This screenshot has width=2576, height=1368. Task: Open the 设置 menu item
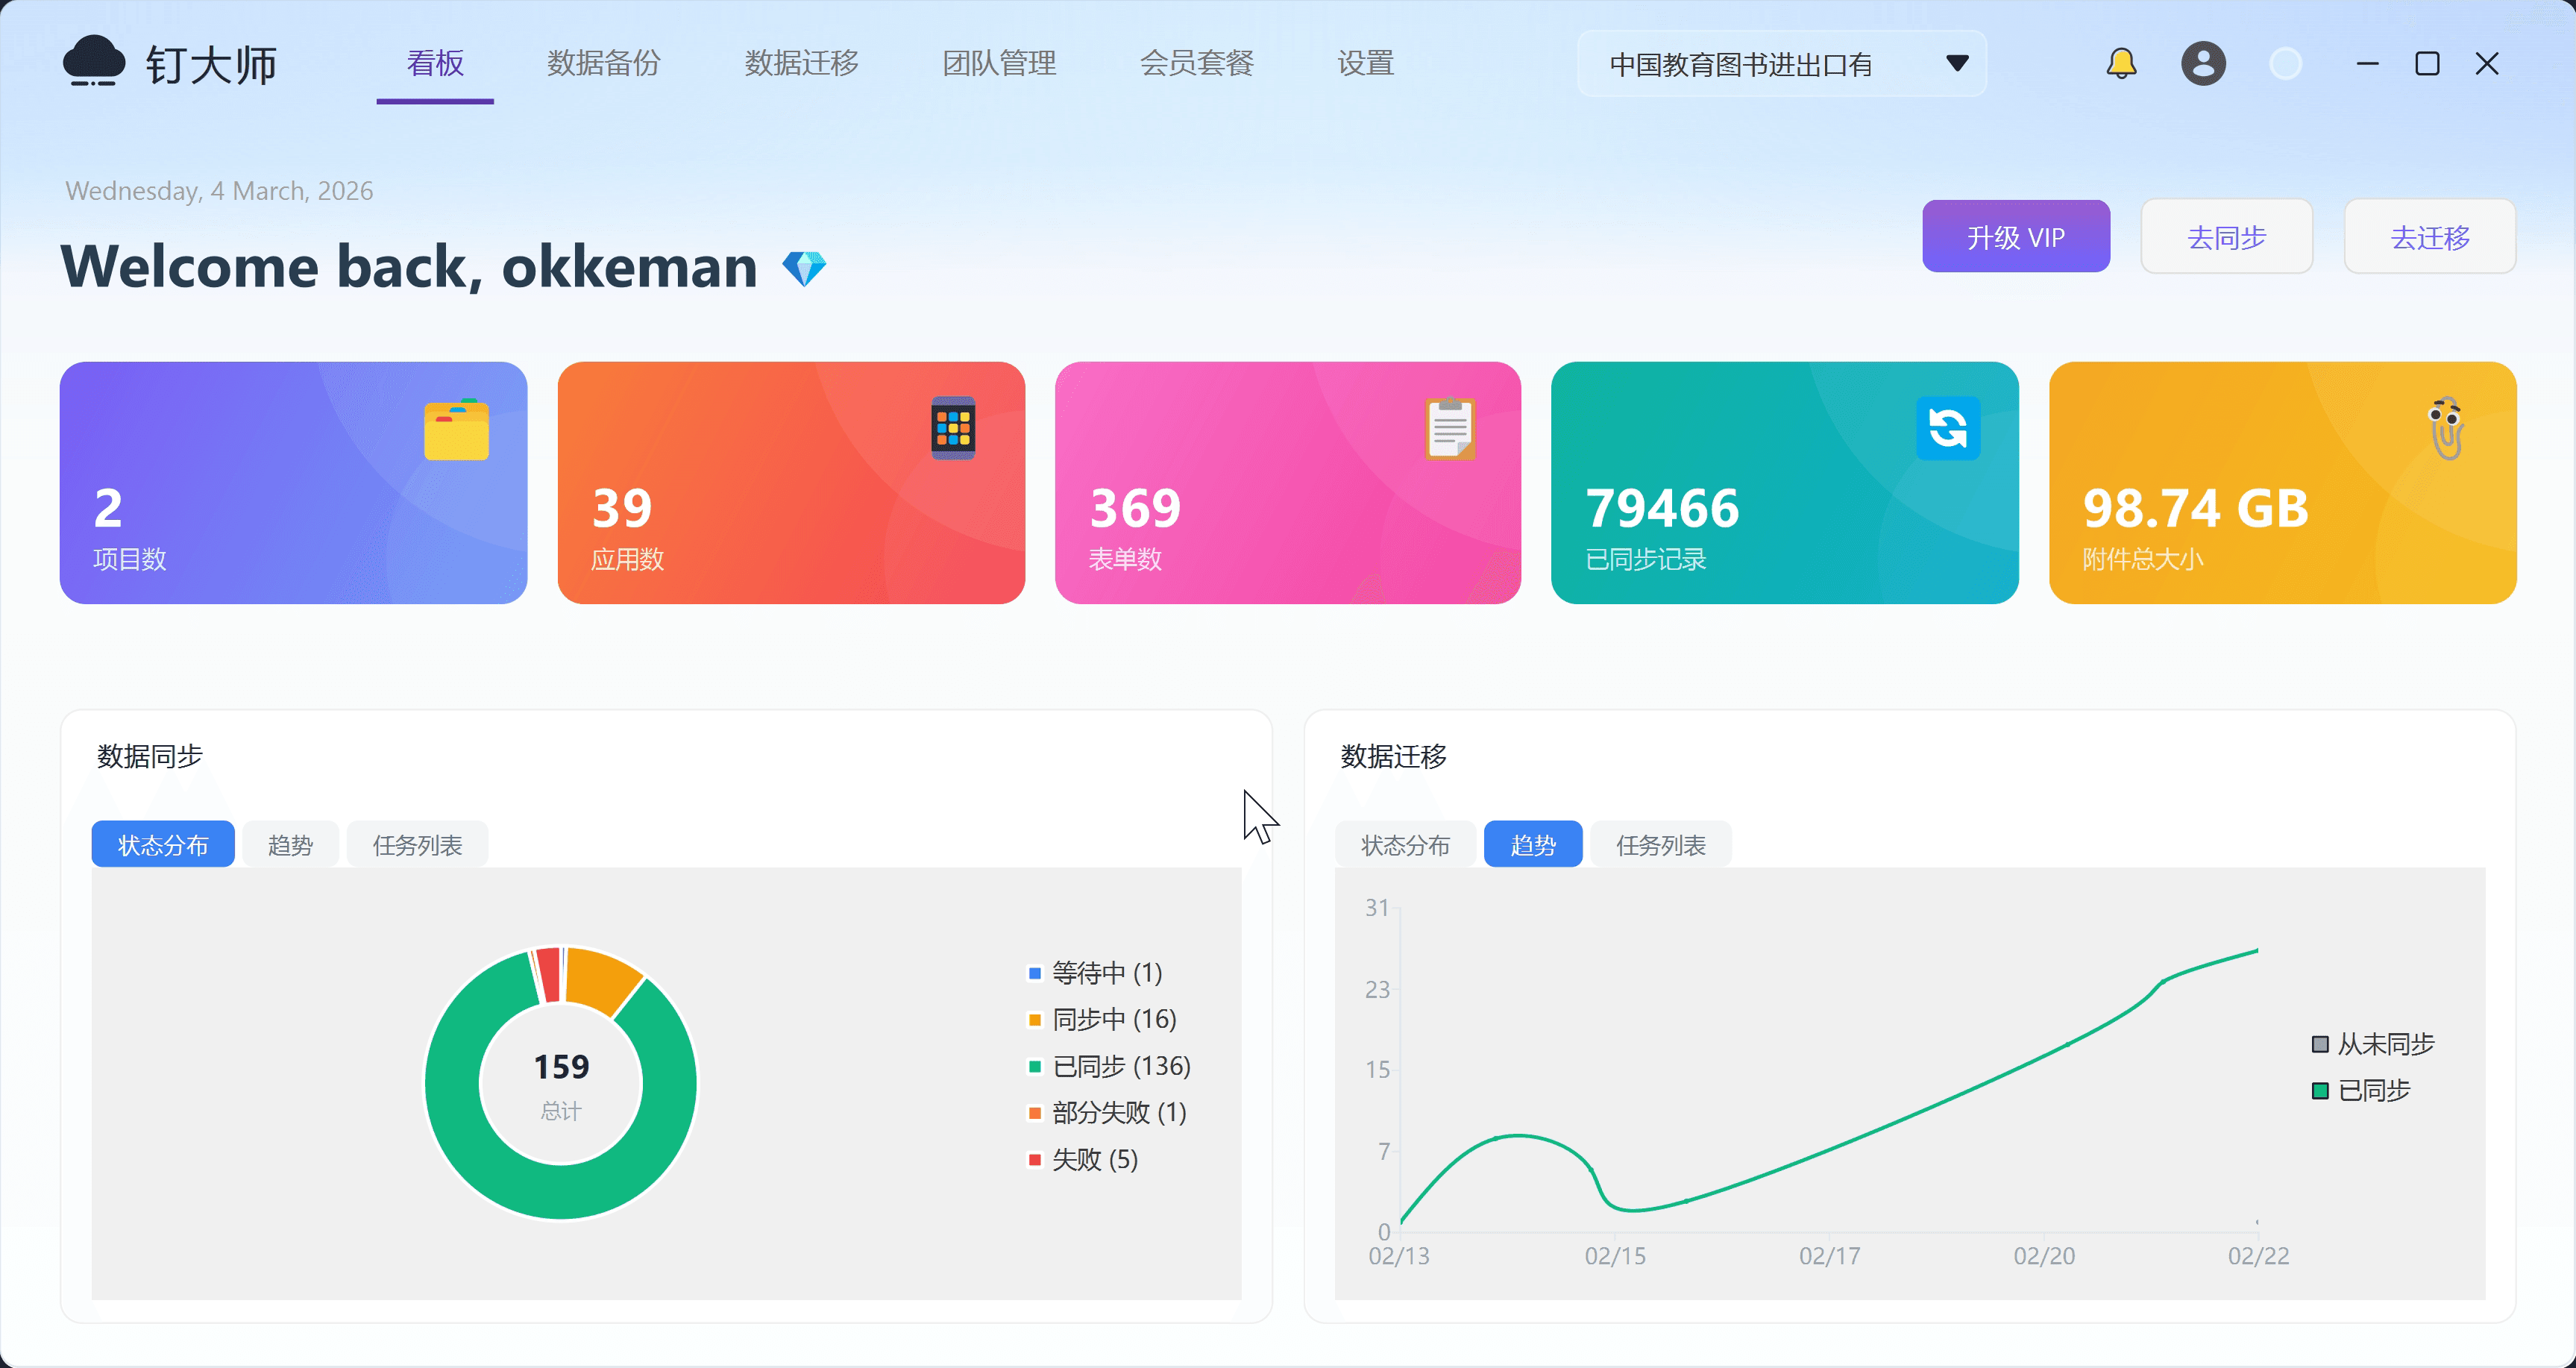click(x=1364, y=63)
